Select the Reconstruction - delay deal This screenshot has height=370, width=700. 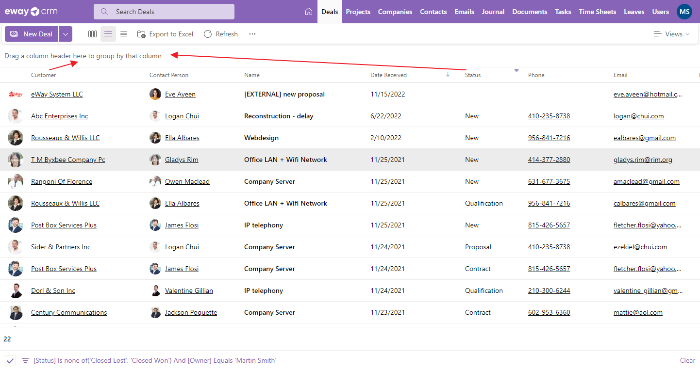point(279,116)
